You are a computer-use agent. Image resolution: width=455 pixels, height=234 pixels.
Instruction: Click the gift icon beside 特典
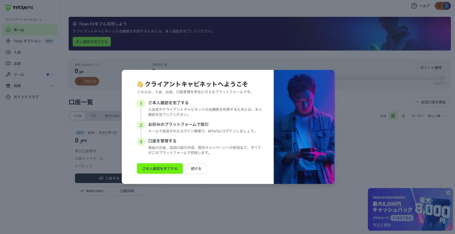[8, 86]
